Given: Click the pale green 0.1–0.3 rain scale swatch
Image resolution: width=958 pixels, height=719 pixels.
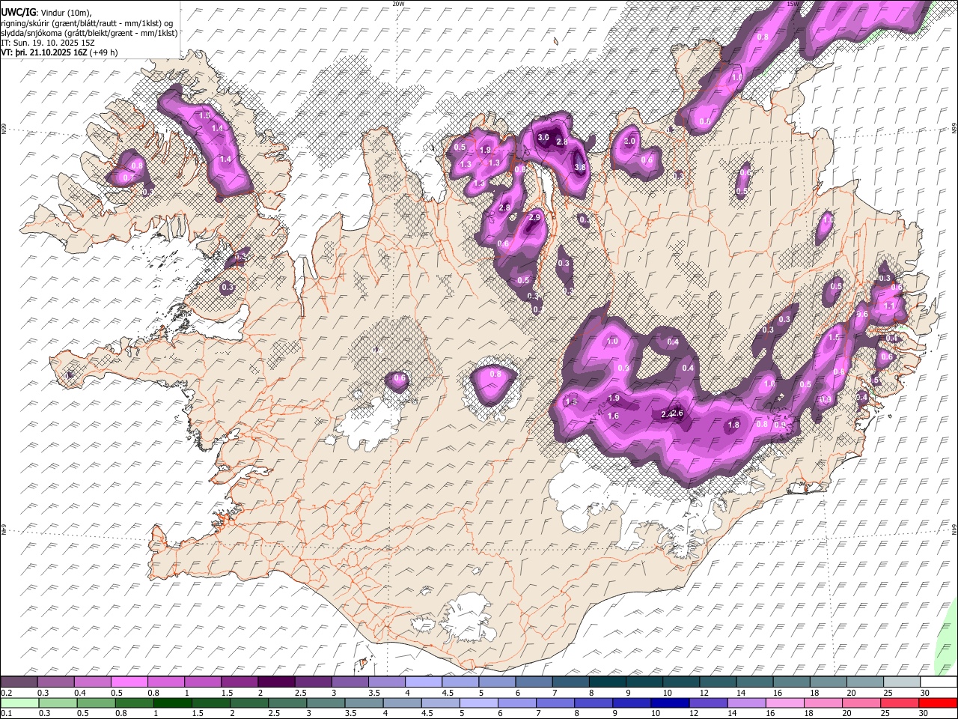Looking at the screenshot, I should point(19,703).
